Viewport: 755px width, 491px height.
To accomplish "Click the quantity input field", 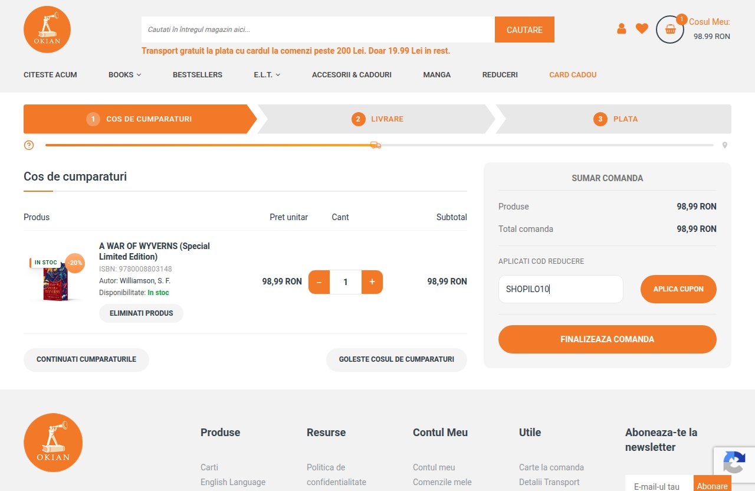I will pos(346,282).
